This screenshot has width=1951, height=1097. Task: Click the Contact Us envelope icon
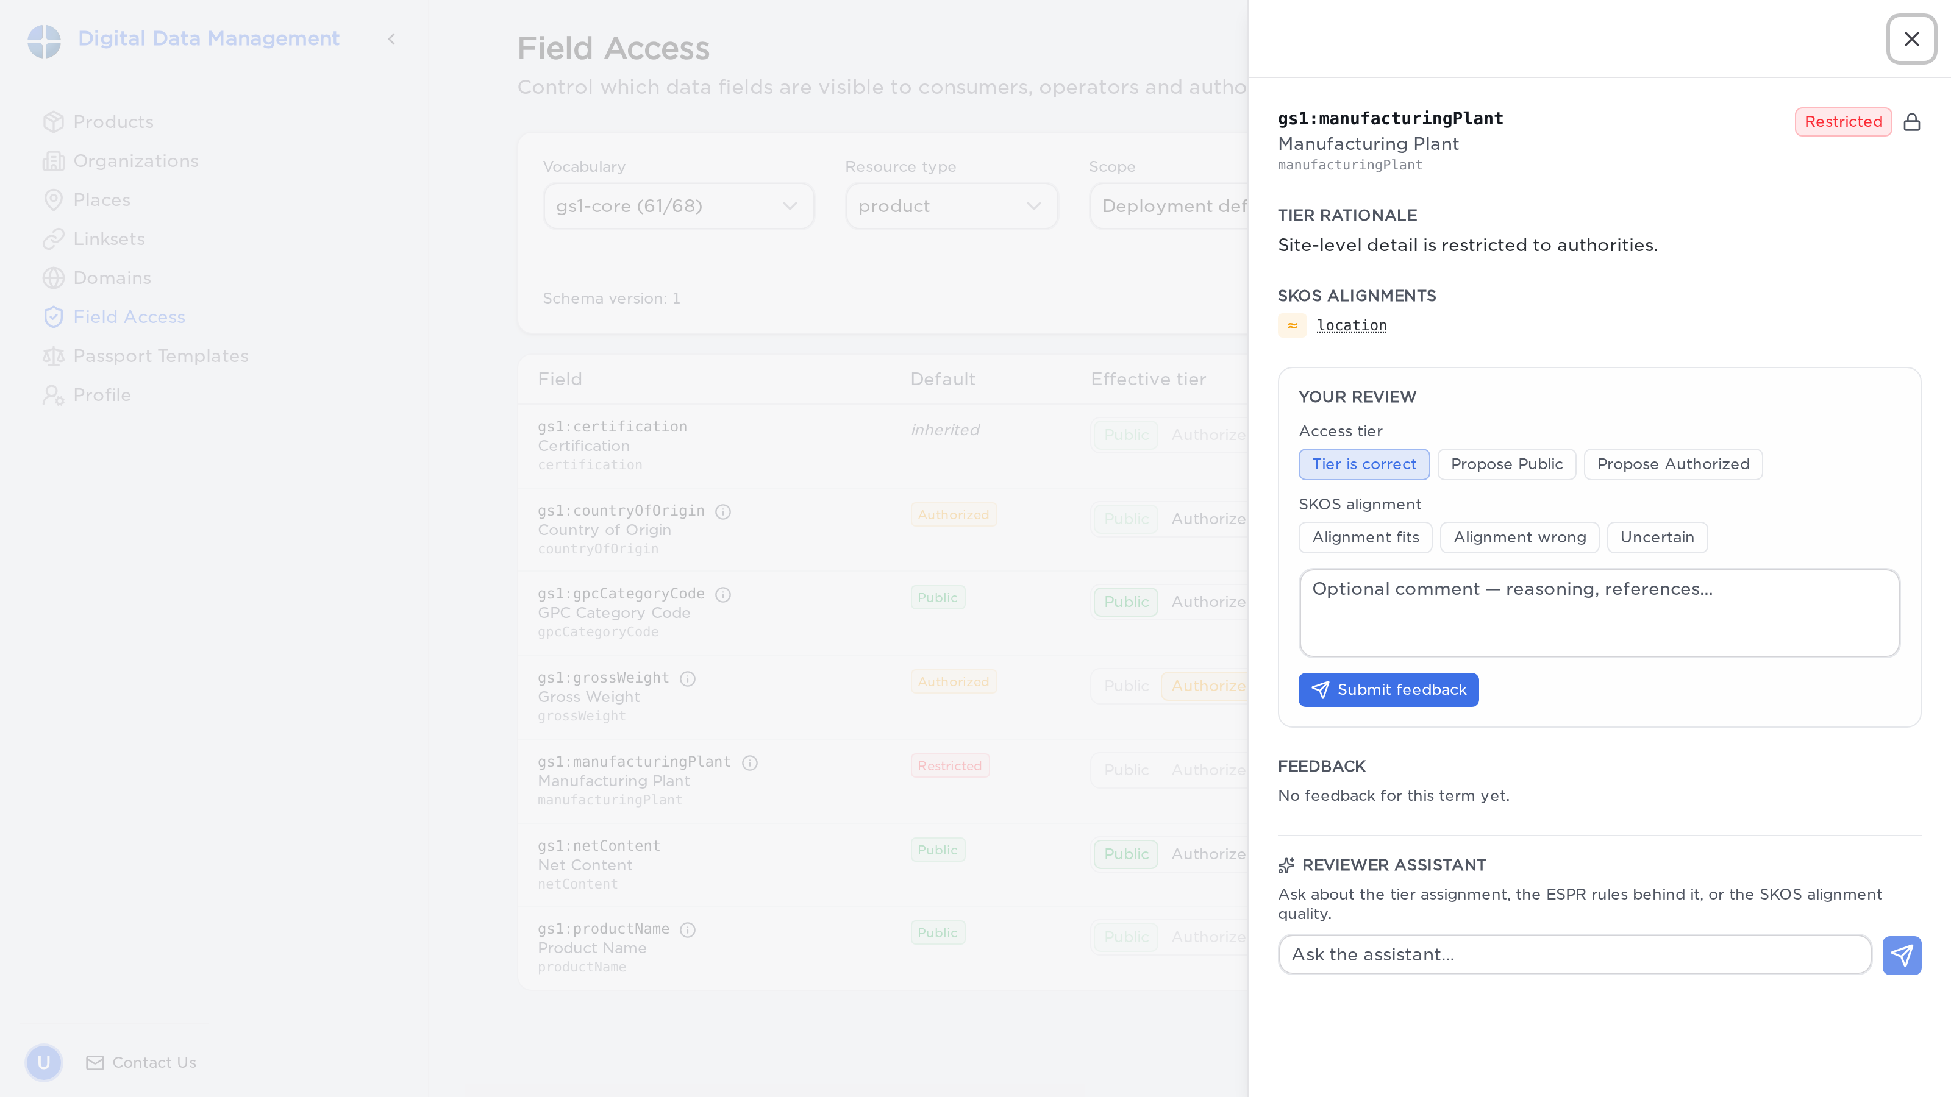[x=95, y=1063]
